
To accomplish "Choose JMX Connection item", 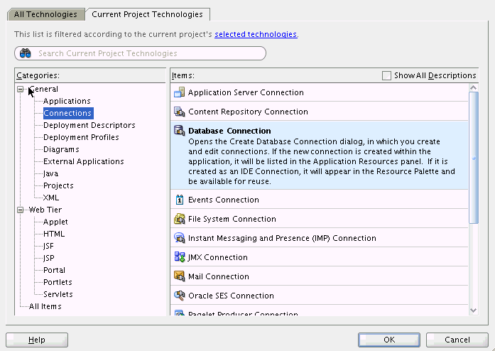I will [319, 257].
